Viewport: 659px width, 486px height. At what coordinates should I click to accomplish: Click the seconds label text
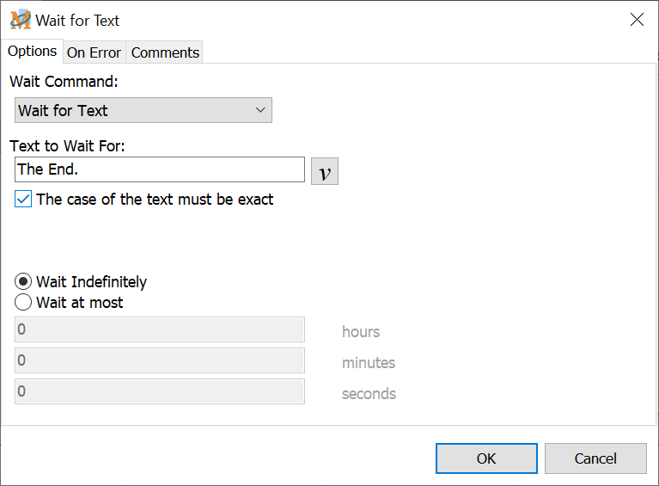coord(369,394)
